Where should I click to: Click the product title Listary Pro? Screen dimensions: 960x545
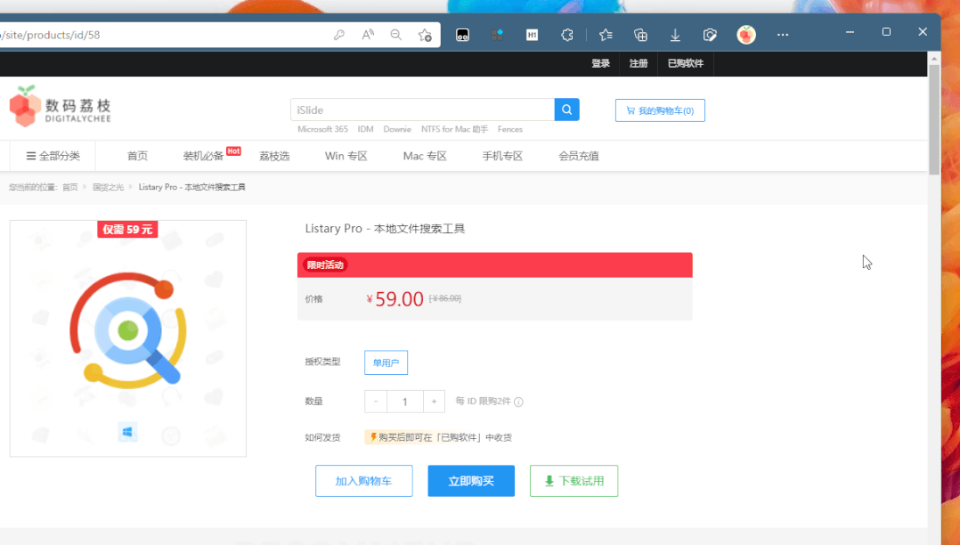[x=385, y=228]
